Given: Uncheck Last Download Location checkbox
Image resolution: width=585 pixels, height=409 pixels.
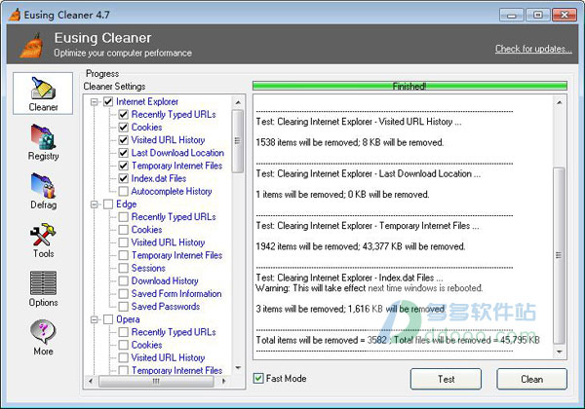Looking at the screenshot, I should [124, 153].
